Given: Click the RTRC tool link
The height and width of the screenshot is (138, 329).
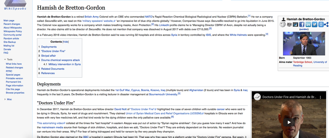Looking at the screenshot, I should [x=9, y=71].
